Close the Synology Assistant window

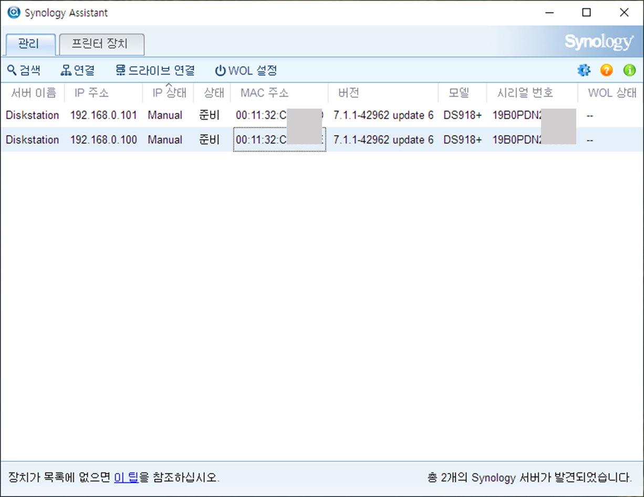[624, 13]
